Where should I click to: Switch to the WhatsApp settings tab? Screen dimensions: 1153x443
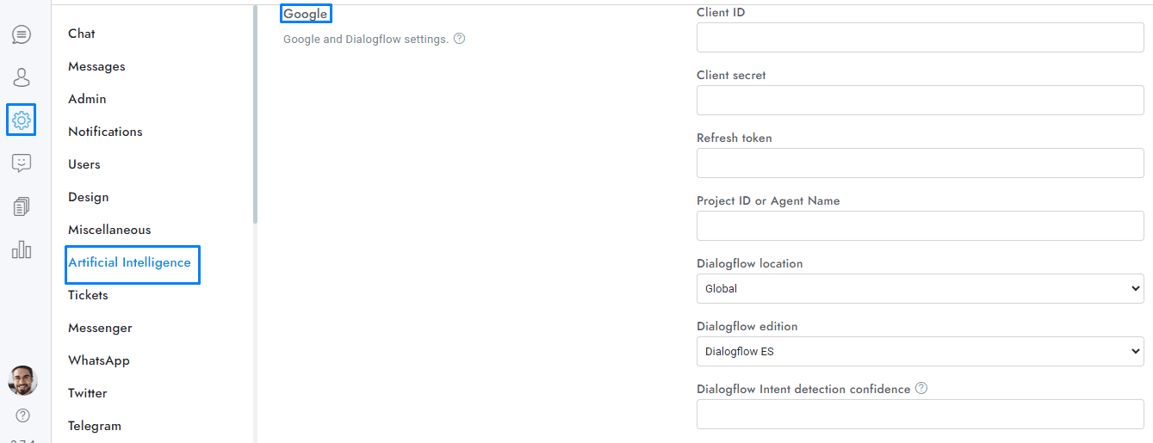click(x=99, y=361)
